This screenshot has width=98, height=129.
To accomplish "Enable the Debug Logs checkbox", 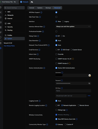I will (x=56, y=110).
